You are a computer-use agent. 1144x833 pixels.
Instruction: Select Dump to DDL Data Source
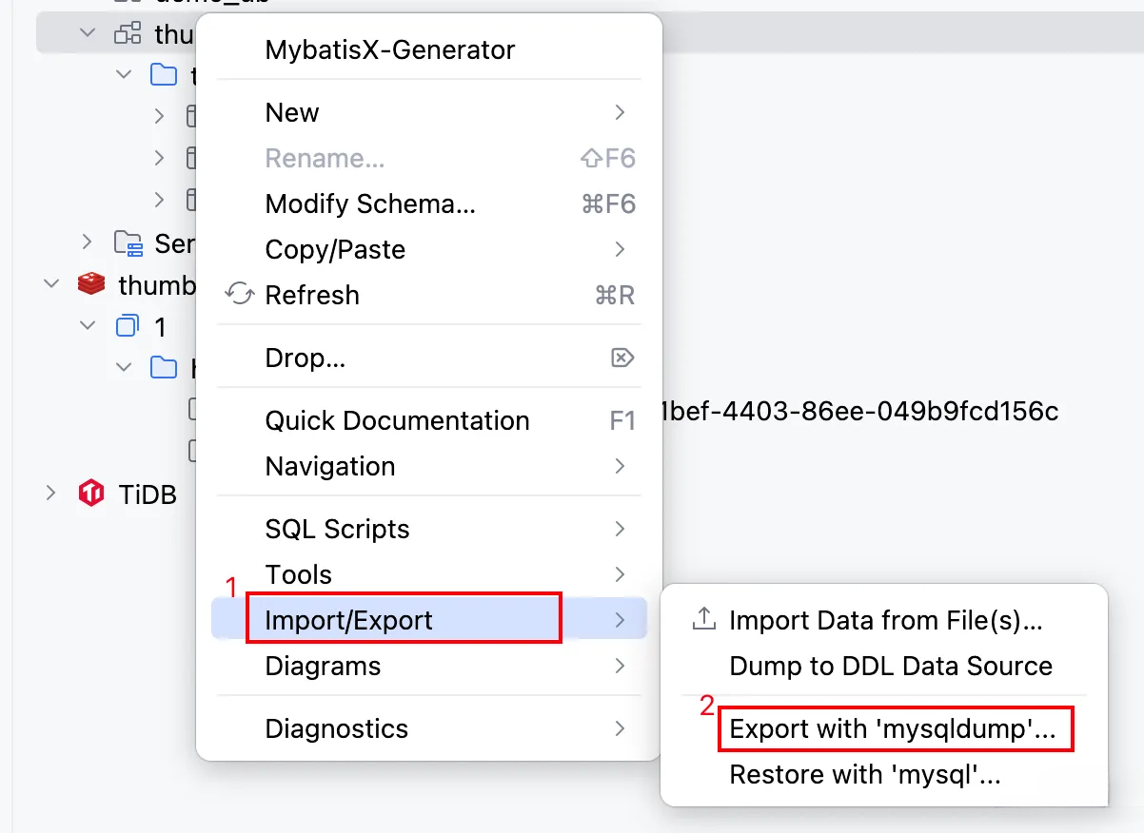[885, 666]
